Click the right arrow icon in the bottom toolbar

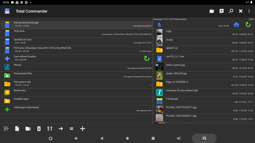coord(61,129)
